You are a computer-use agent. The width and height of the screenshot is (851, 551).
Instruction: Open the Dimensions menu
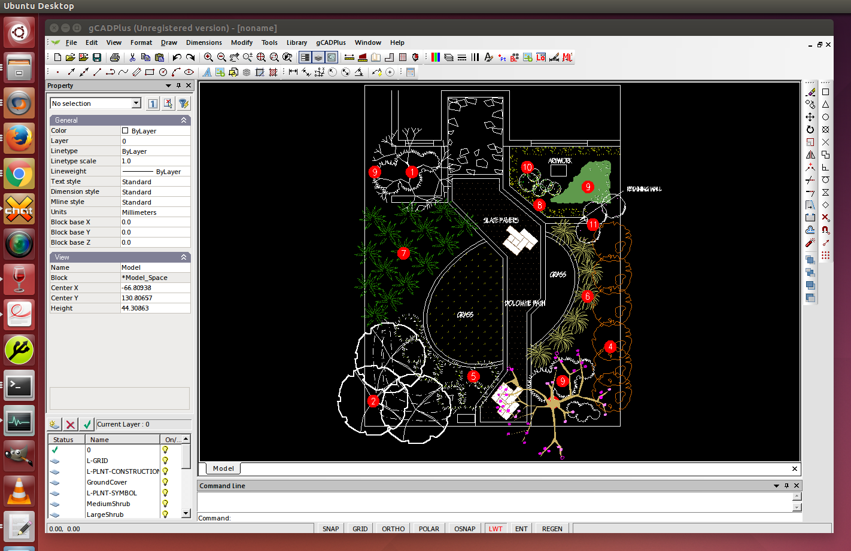(x=203, y=42)
